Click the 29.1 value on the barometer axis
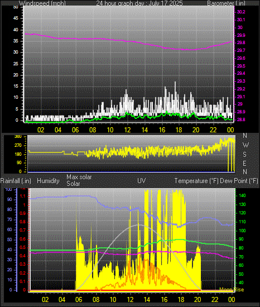This screenshot has height=307, width=260. (241, 97)
